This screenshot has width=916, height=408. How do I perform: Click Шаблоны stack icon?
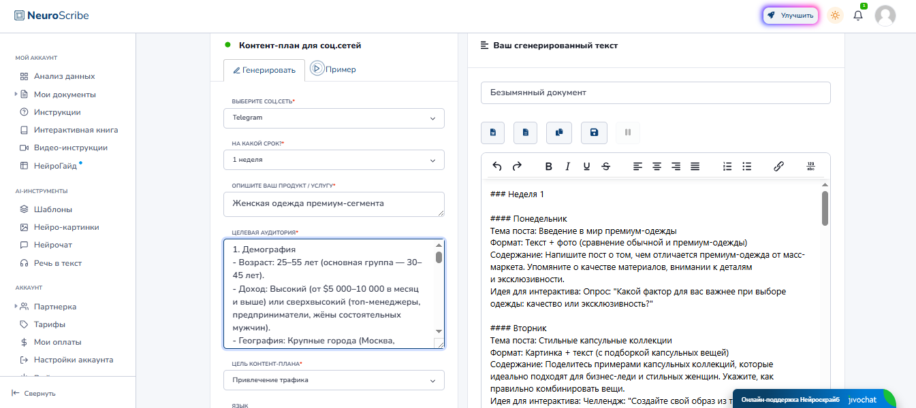click(x=24, y=209)
